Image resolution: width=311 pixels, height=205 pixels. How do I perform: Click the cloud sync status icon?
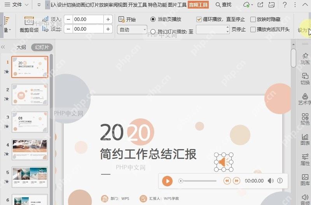click(x=246, y=5)
